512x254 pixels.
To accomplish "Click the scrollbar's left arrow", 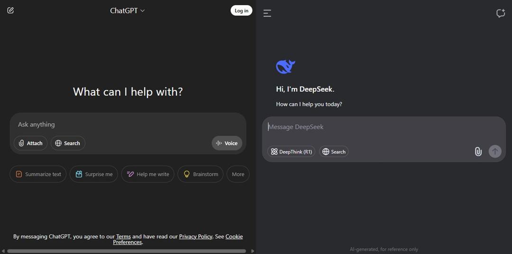I will click(x=3, y=251).
